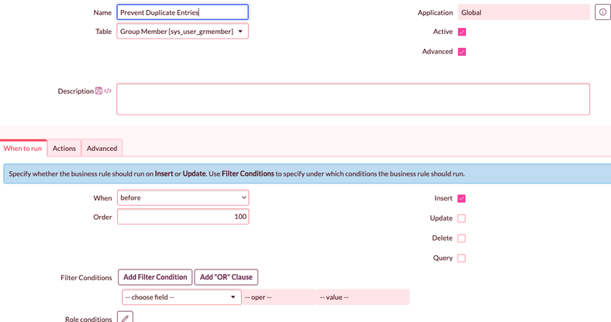
Task: Open the Advanced tab
Action: coord(102,148)
